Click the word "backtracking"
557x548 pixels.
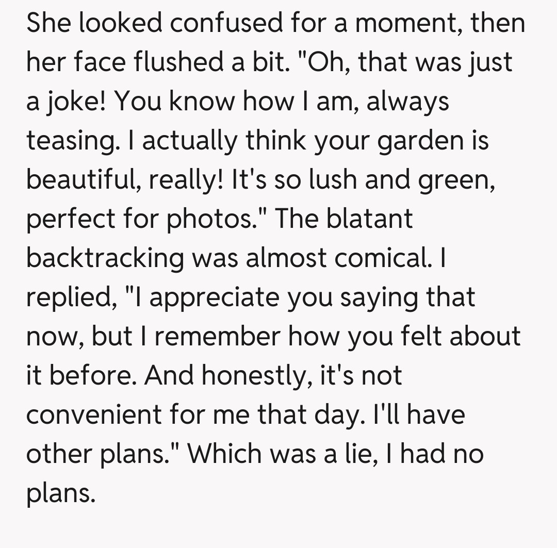point(105,259)
